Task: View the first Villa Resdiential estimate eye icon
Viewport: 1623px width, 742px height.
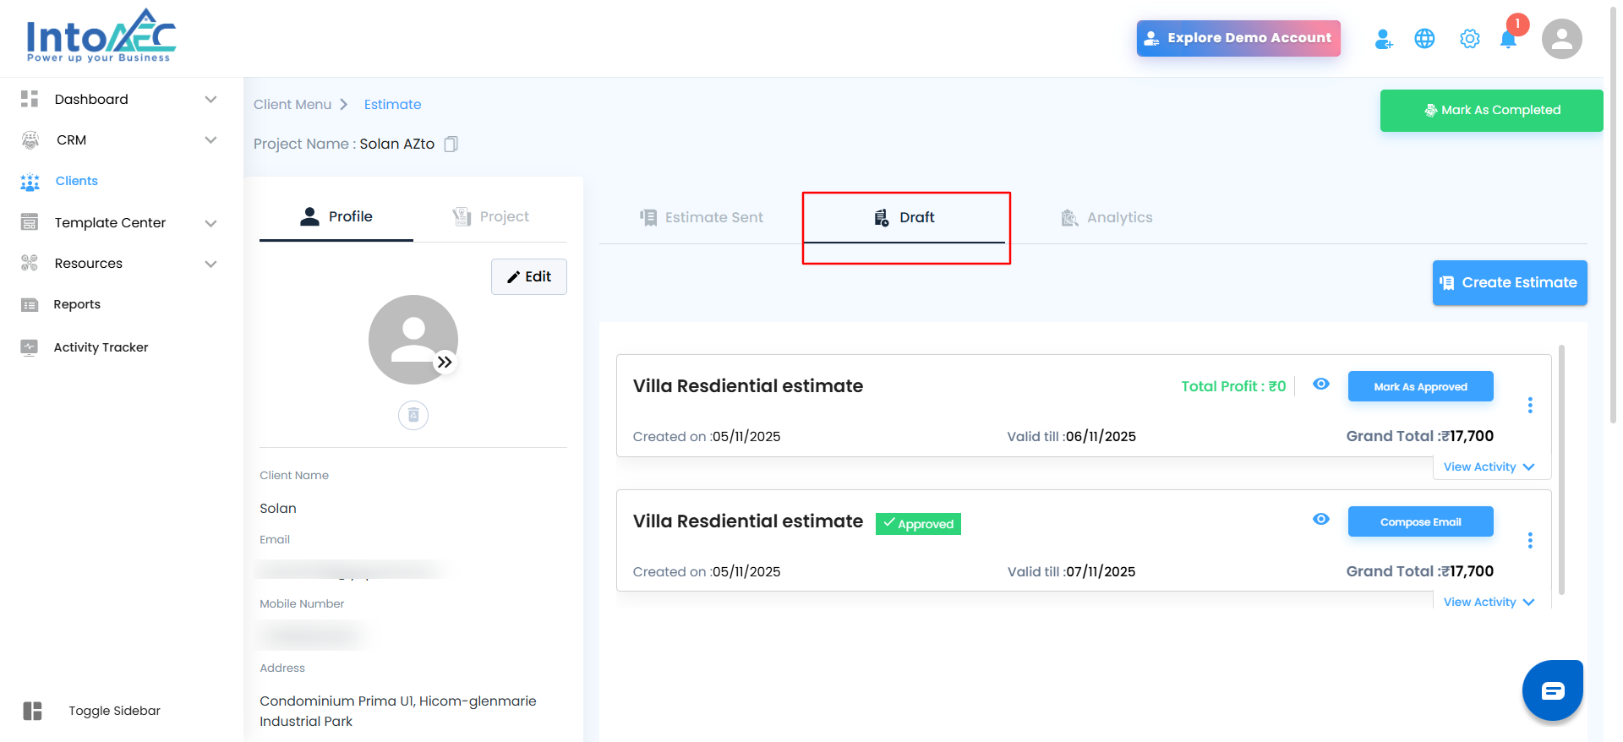Action: coord(1321,385)
